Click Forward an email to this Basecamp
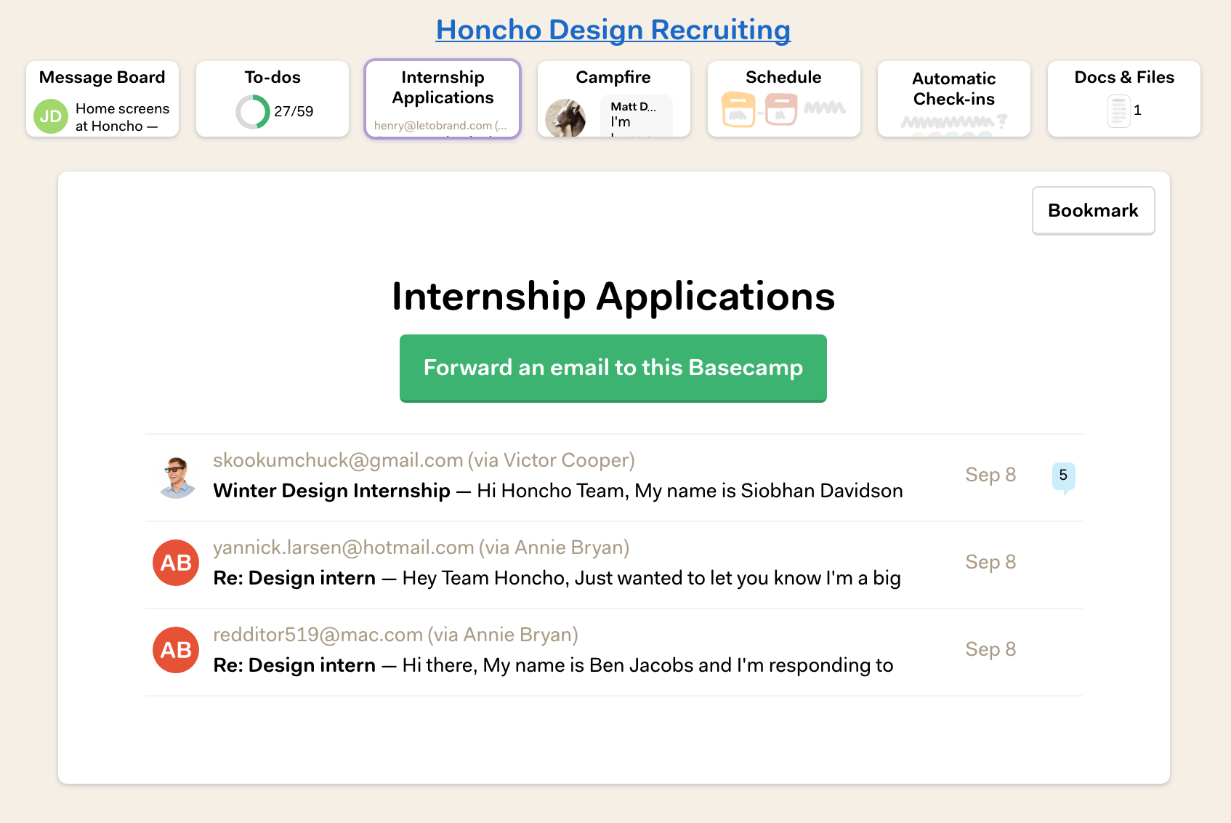This screenshot has width=1231, height=823. 613,368
